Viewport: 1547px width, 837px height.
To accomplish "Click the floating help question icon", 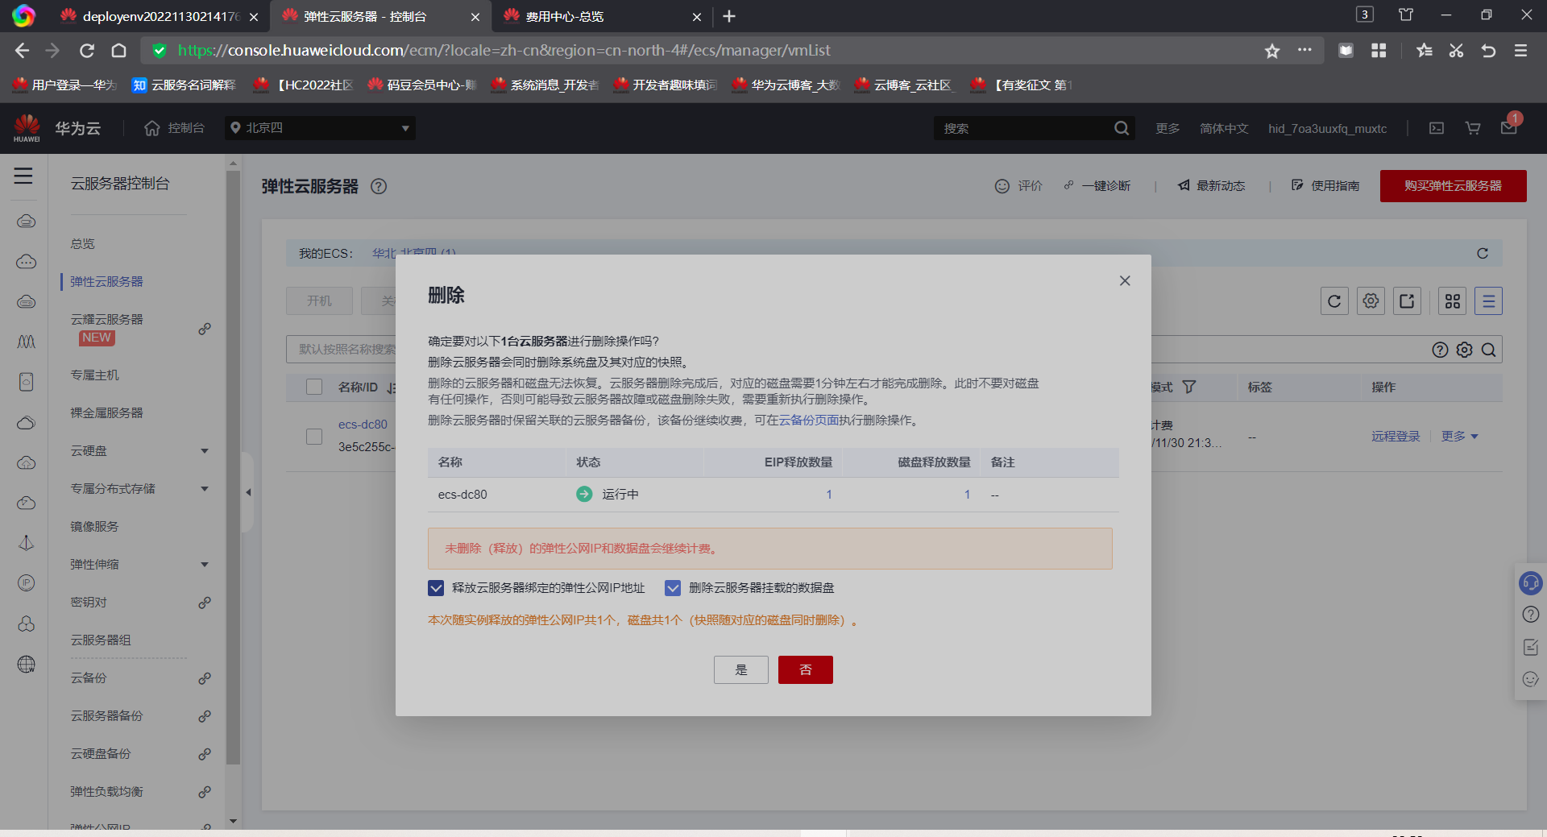I will coord(1531,615).
